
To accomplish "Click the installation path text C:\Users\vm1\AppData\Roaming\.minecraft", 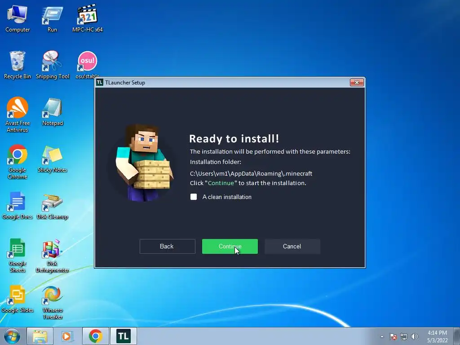I will tap(251, 173).
